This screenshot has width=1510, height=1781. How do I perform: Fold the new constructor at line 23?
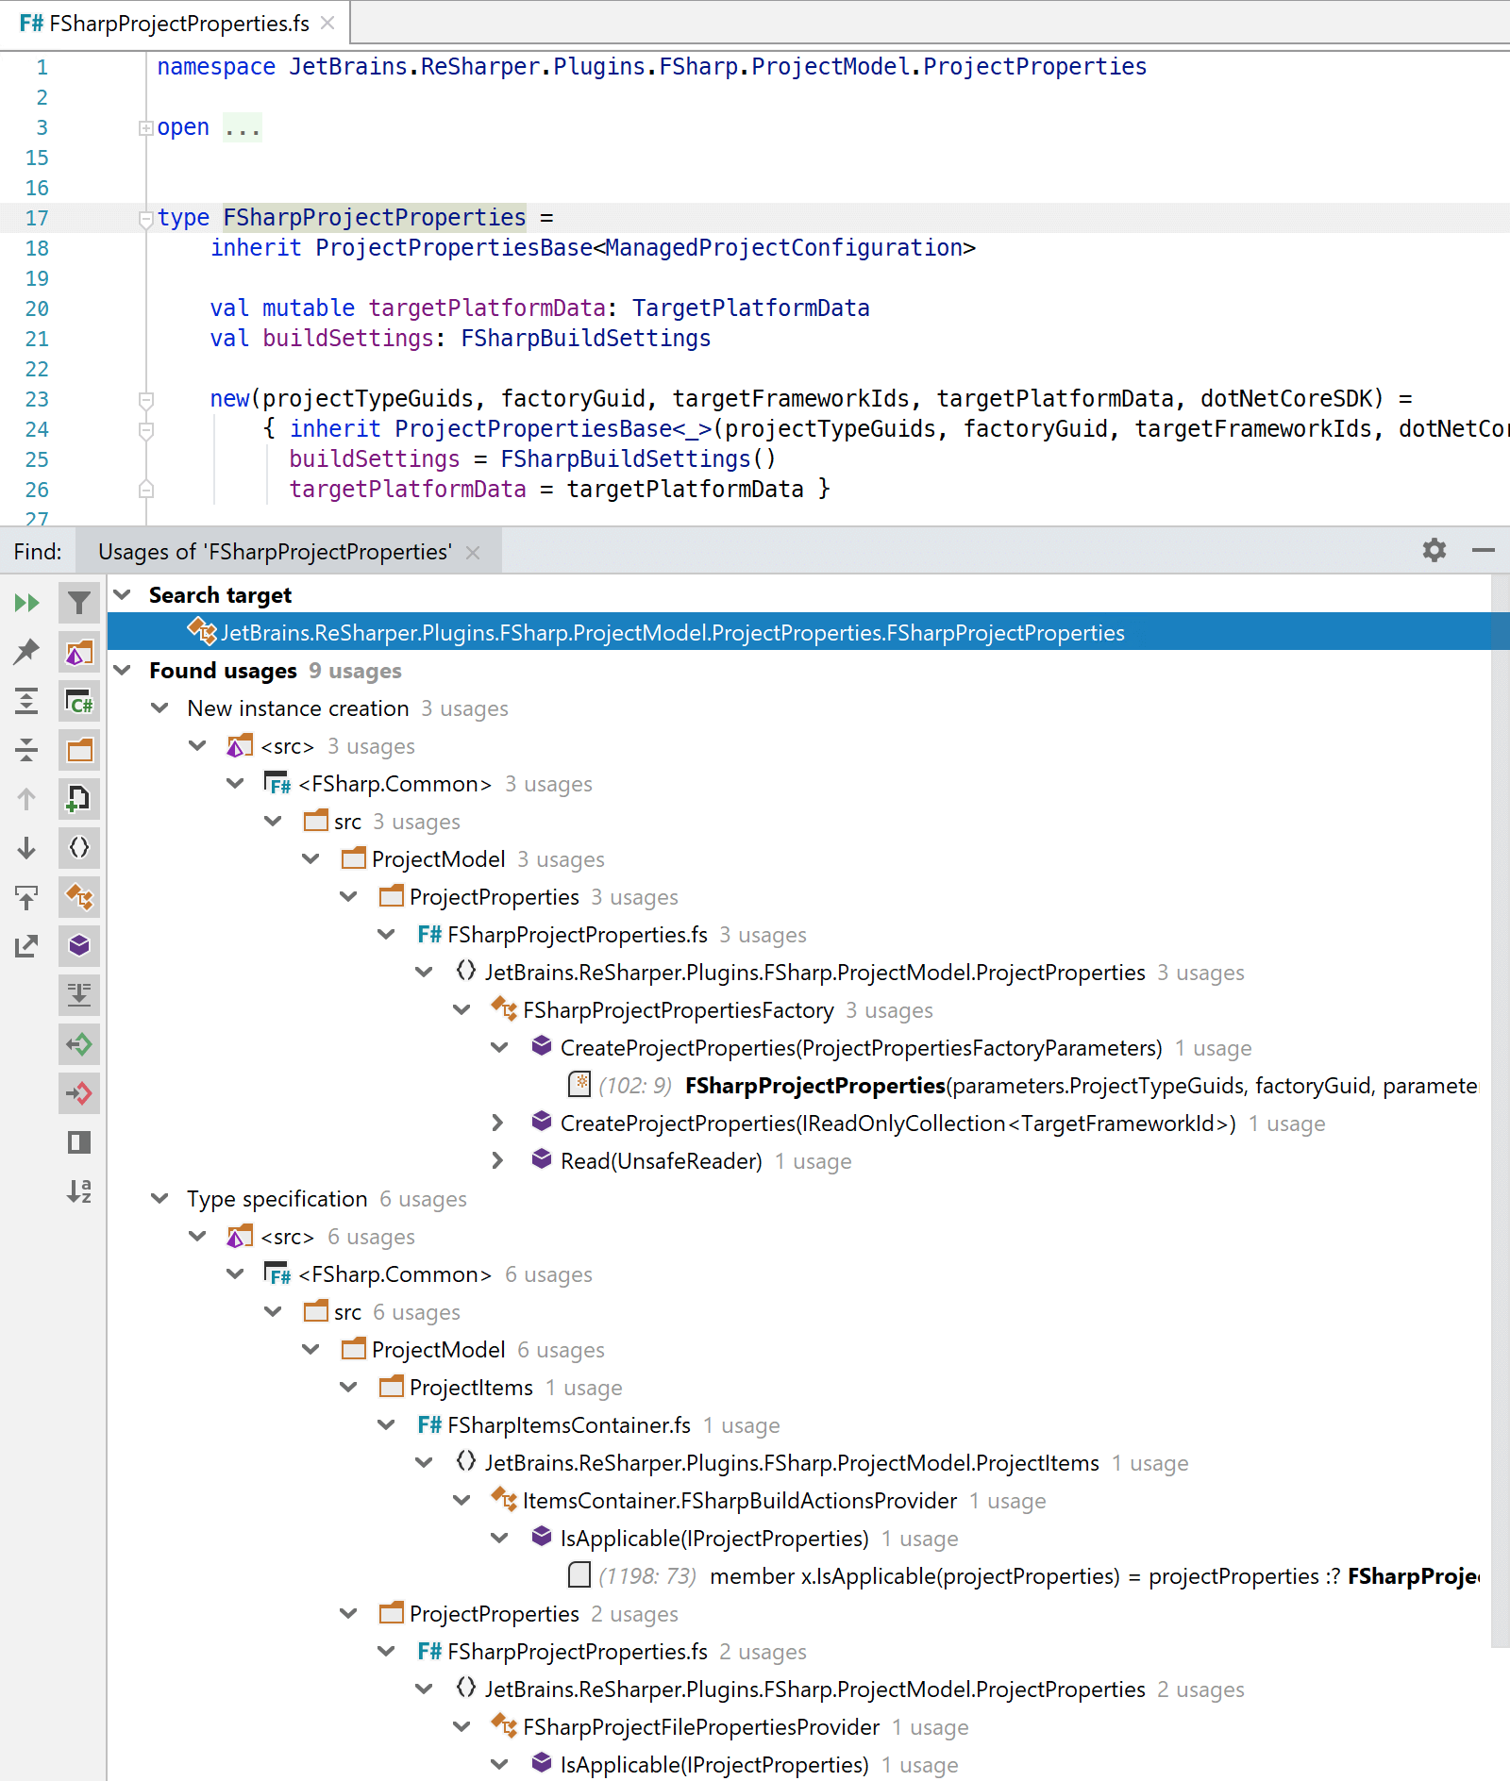(145, 399)
